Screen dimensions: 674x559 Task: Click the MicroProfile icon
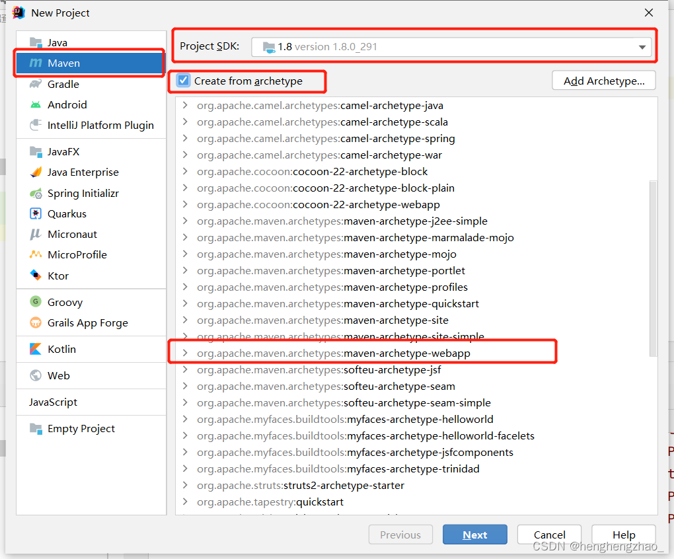click(x=36, y=254)
